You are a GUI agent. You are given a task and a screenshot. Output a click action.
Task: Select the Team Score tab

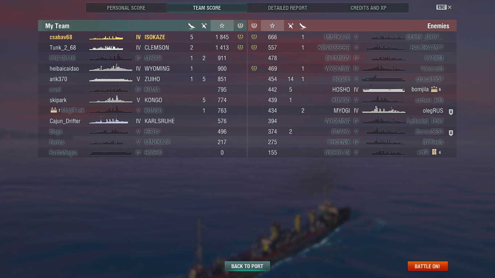[x=207, y=8]
